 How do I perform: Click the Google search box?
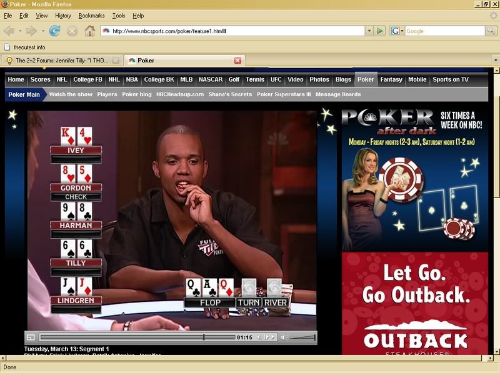[x=445, y=31]
